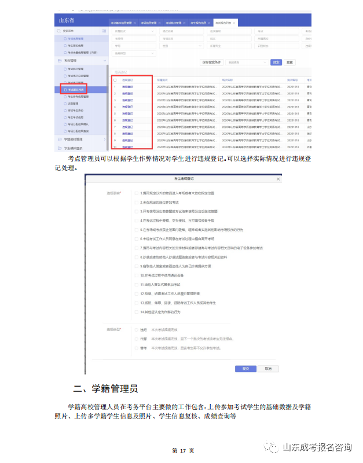Screen dimensions: 363x463
Task: Click the menu collapse icon beside sidebar search
Action: (104, 31)
